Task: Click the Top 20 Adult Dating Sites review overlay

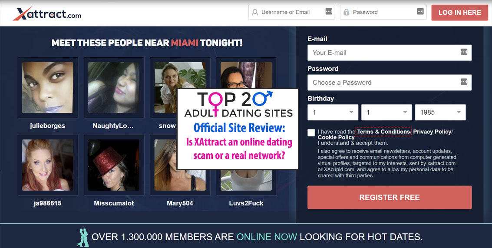Action: 238,129
